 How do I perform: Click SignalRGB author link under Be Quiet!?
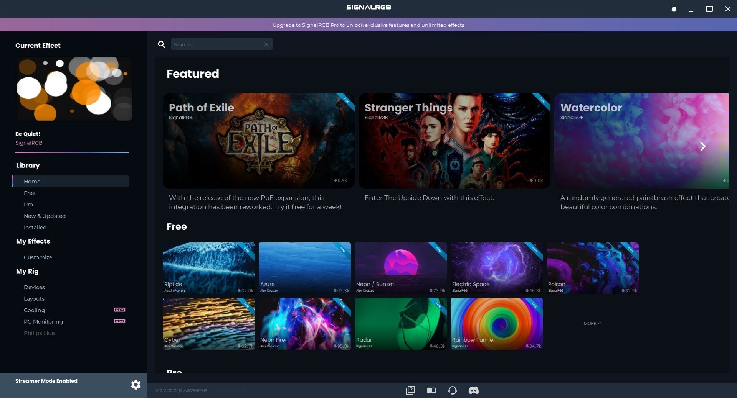(29, 143)
